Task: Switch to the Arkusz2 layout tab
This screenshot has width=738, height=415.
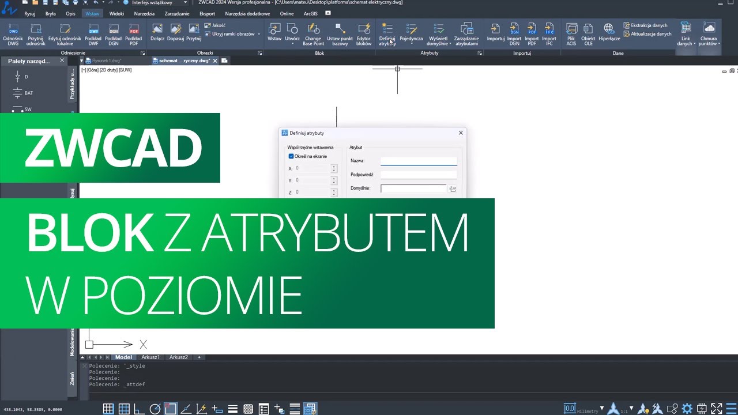Action: click(x=179, y=357)
